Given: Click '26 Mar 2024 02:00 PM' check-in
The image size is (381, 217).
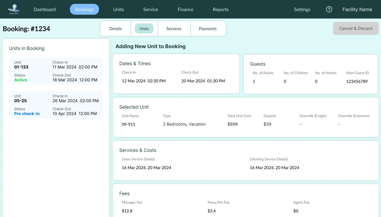Looking at the screenshot, I should click(75, 101).
